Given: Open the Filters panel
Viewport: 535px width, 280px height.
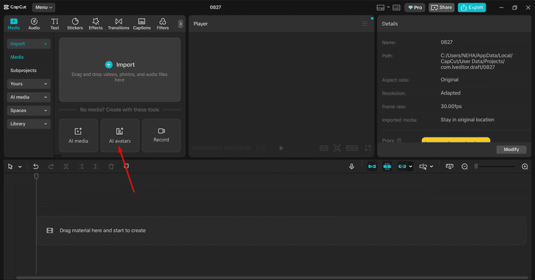Looking at the screenshot, I should pyautogui.click(x=163, y=24).
